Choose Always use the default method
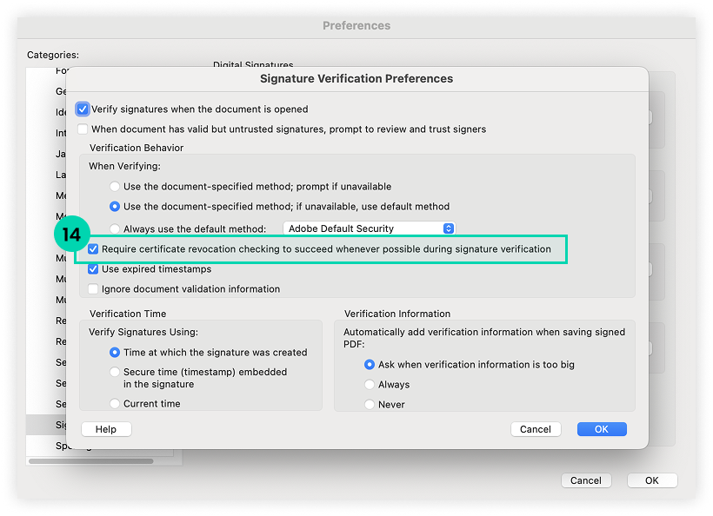Viewport: 713px width, 516px height. [x=115, y=228]
